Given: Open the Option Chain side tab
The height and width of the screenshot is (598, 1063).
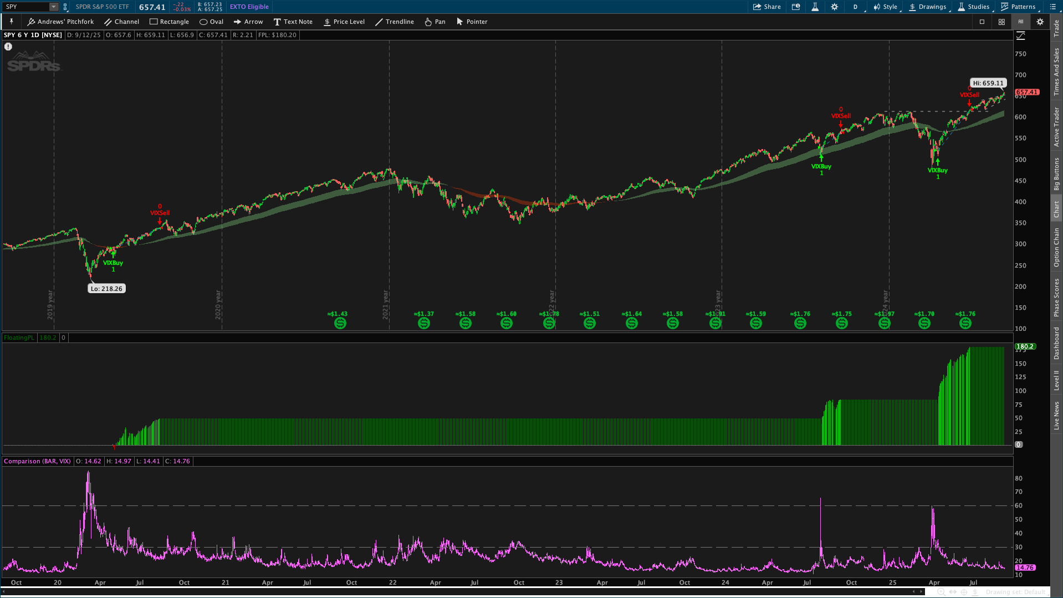Looking at the screenshot, I should coord(1056,247).
